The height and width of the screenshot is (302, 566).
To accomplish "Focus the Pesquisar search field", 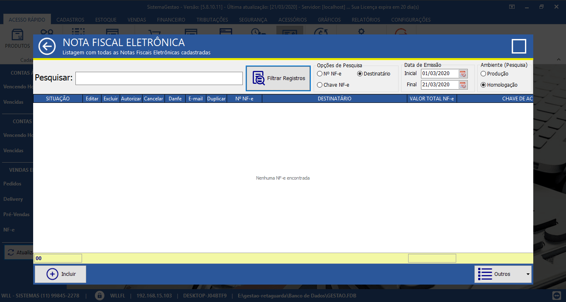I will [159, 78].
